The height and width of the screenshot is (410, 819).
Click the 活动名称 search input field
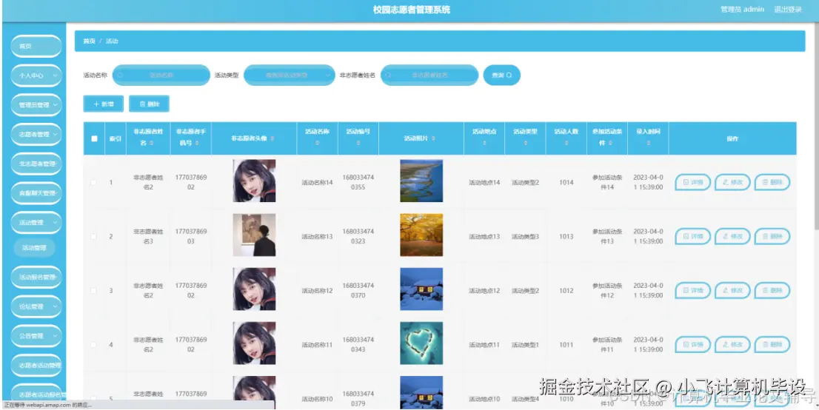[161, 75]
